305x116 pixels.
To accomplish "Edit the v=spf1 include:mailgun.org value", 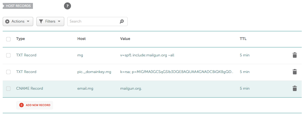I will [x=147, y=55].
